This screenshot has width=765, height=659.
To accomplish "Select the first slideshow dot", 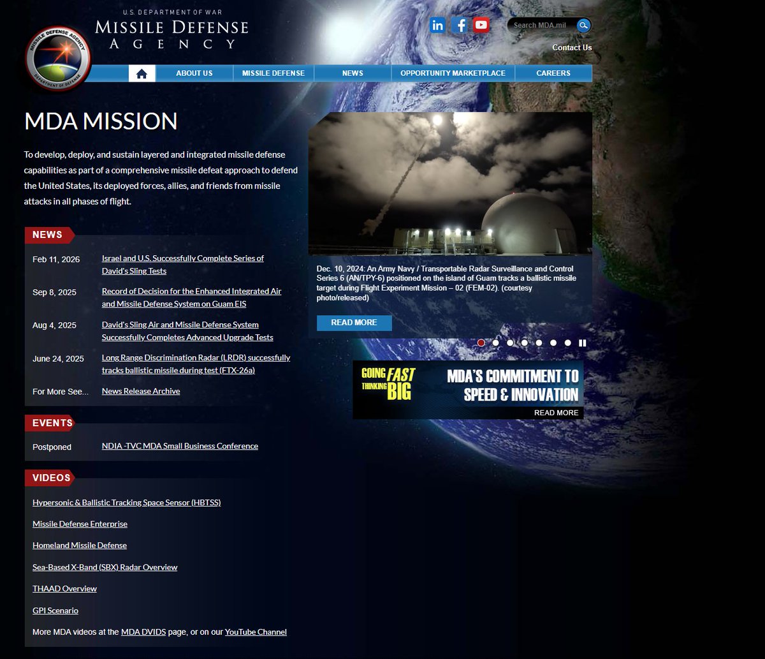I will 481,343.
